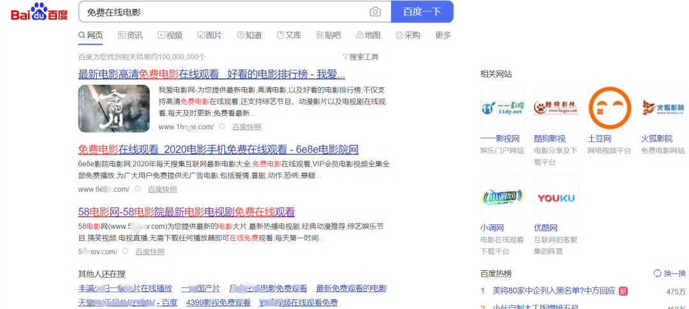Image resolution: width=689 pixels, height=309 pixels.
Task: Open 百度快照 under 58电影网 result
Action: (x=150, y=252)
